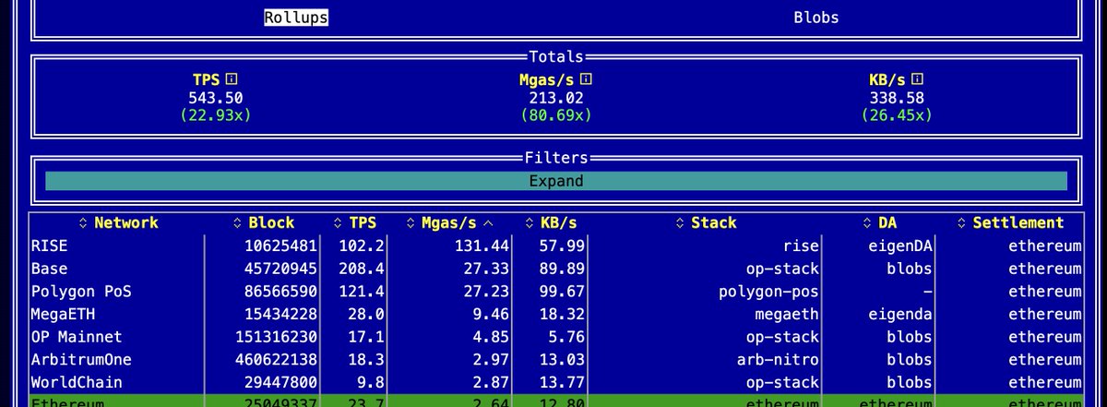Sort table by Network column

(x=118, y=222)
